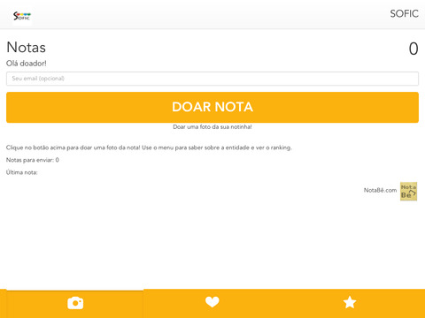Click the instruction text starting Clique no botão acima
The height and width of the screenshot is (318, 425).
click(149, 148)
